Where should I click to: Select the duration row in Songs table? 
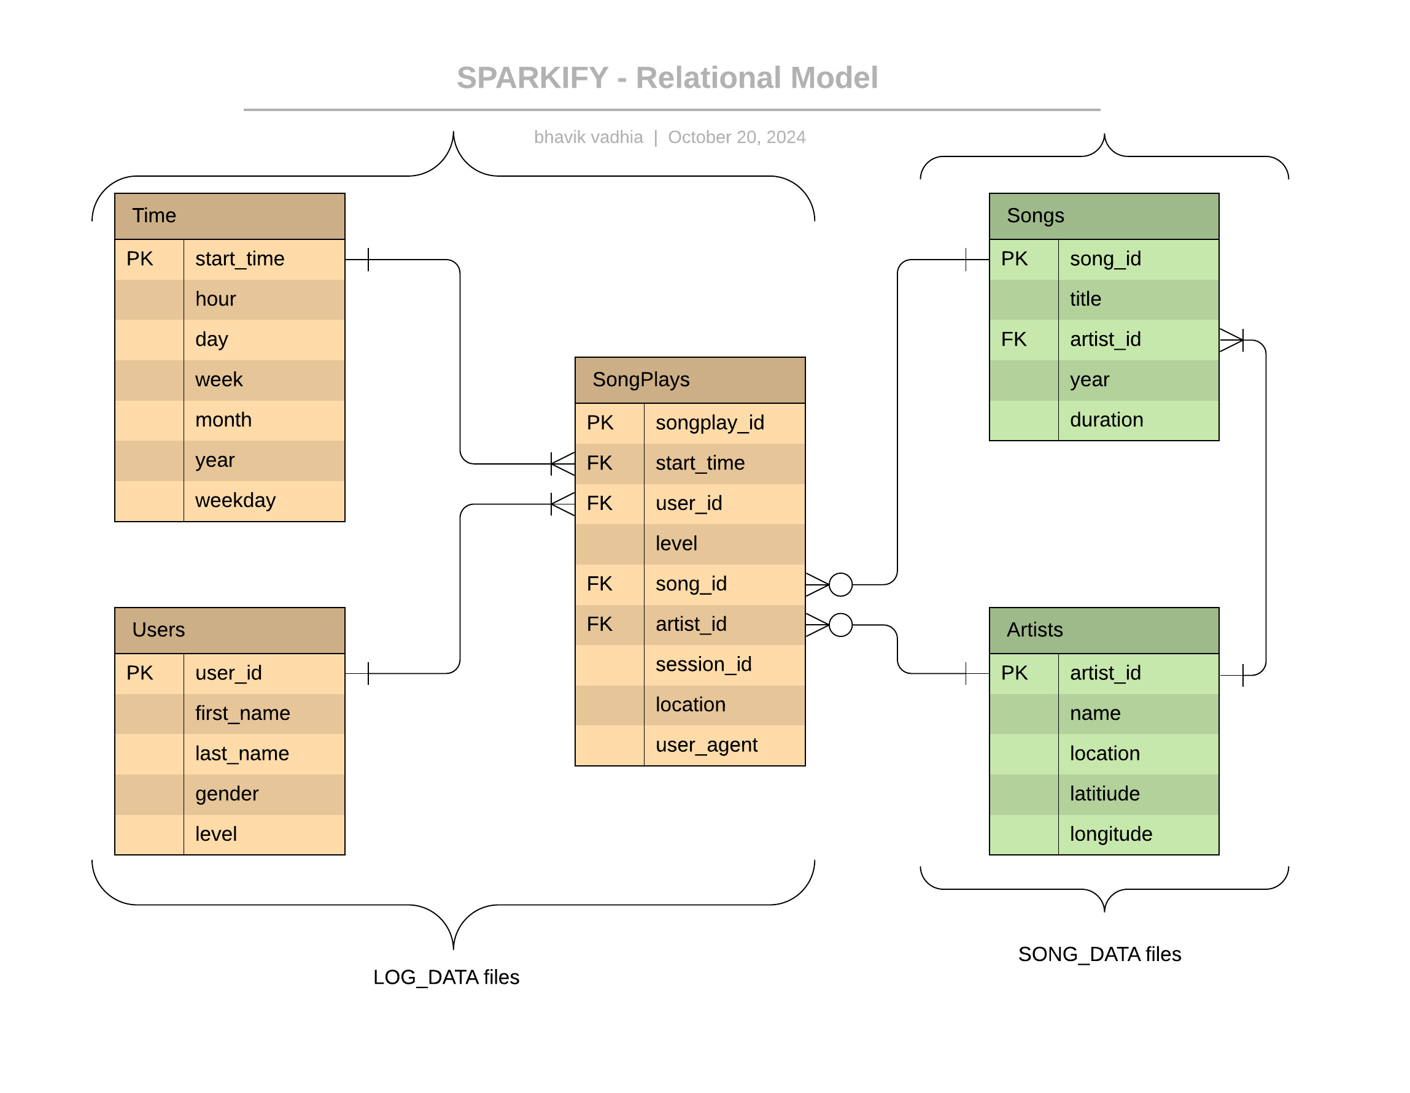tap(1104, 420)
